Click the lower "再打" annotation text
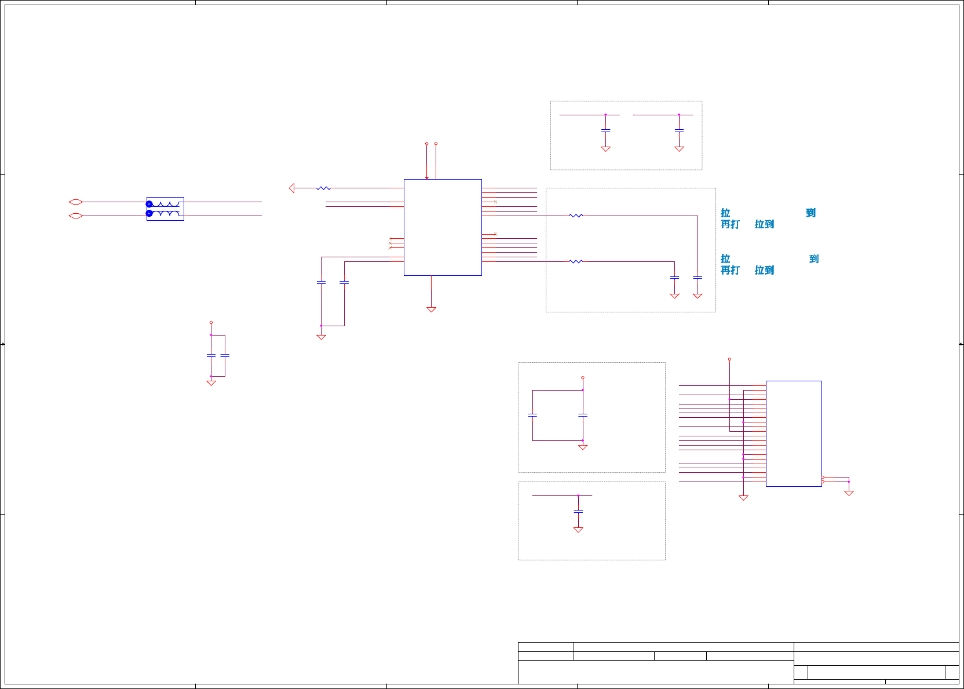The height and width of the screenshot is (689, 964). coord(730,271)
